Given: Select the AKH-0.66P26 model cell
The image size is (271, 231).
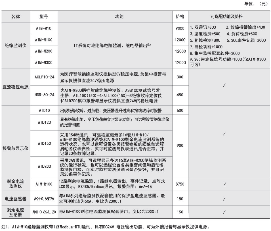Looking at the screenshot, I should tap(44, 199).
